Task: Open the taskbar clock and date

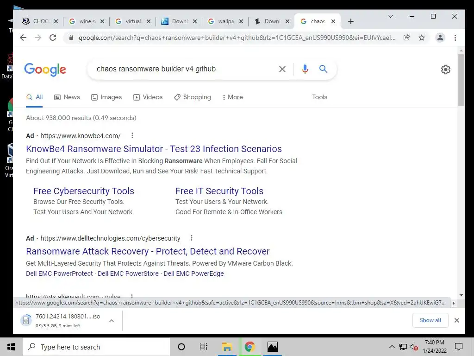Action: click(x=434, y=347)
